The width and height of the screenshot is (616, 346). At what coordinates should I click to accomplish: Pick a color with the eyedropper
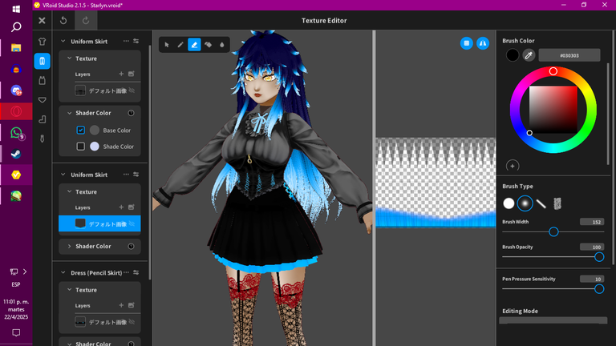(x=529, y=55)
